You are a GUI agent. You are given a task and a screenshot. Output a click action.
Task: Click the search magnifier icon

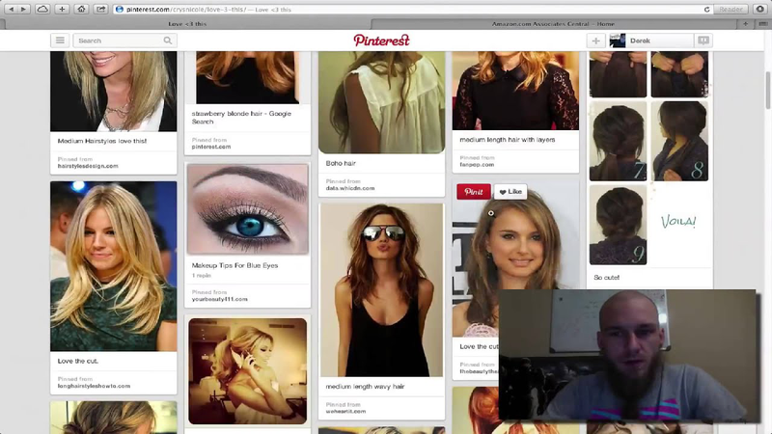[168, 41]
